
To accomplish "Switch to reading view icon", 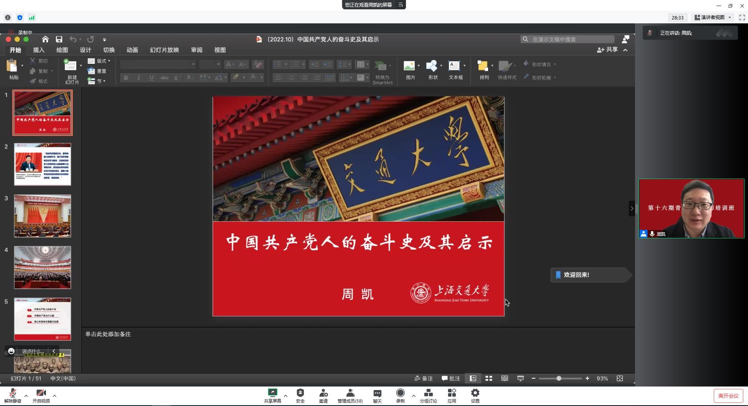I will [505, 378].
